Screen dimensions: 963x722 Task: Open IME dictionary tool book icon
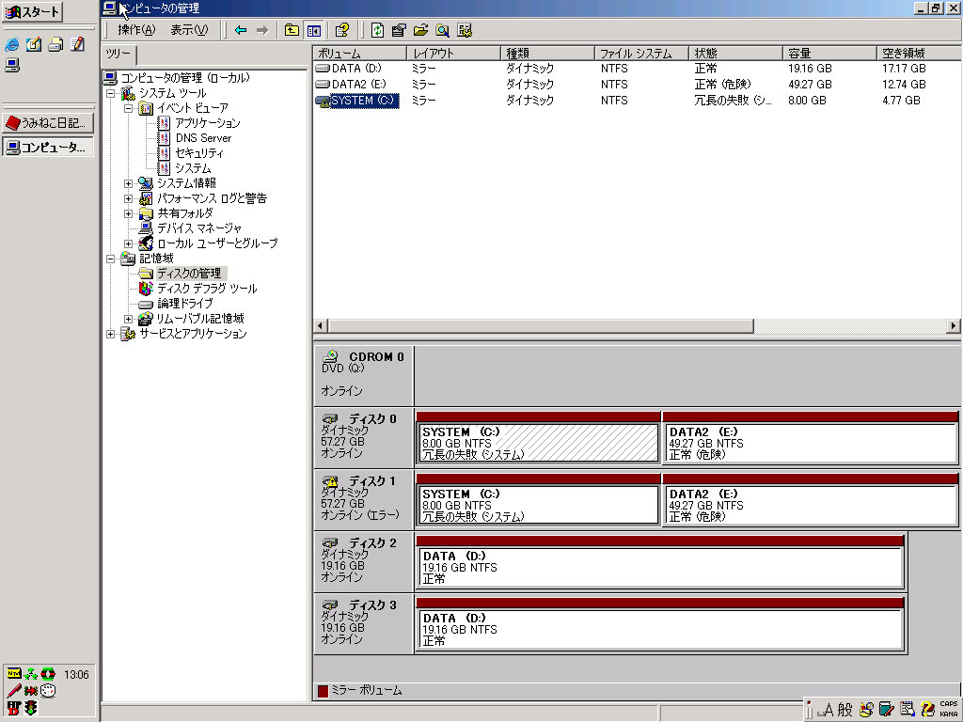886,711
